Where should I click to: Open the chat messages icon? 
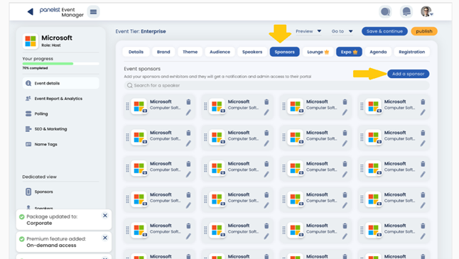pyautogui.click(x=385, y=11)
